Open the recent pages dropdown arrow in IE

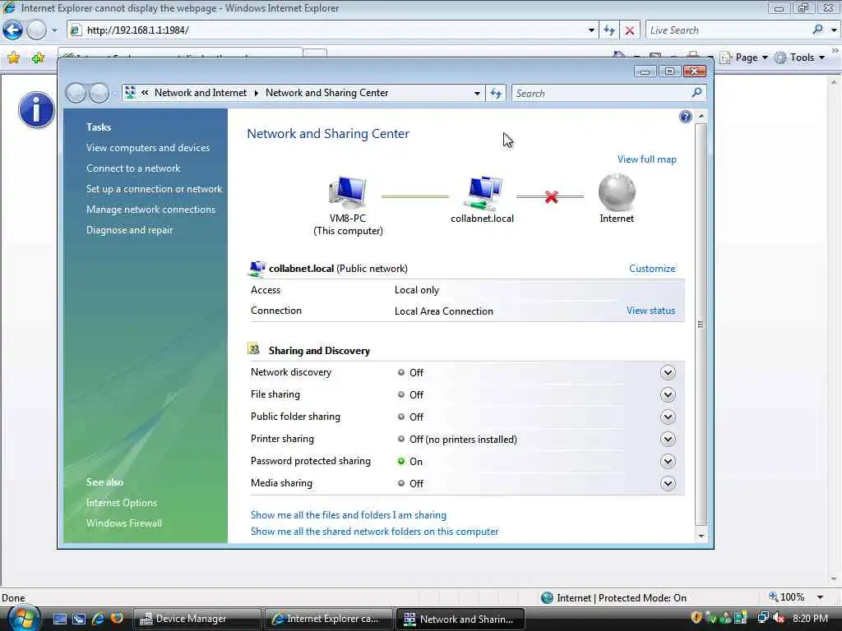tap(54, 30)
